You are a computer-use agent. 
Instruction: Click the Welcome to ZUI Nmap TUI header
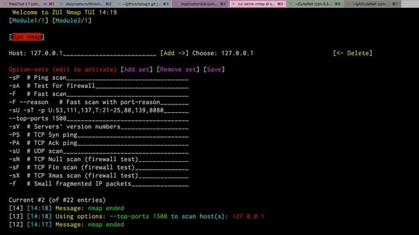tap(64, 12)
